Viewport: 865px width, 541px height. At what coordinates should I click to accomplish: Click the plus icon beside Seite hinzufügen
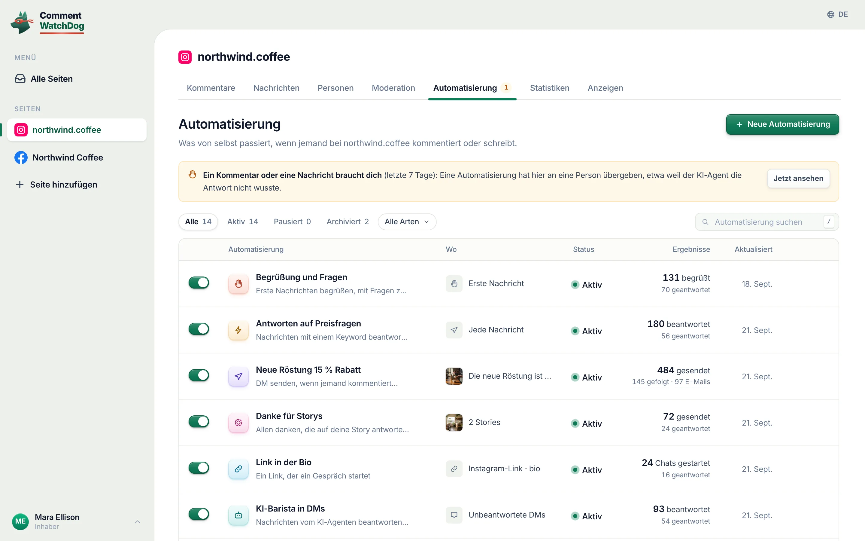click(x=20, y=185)
